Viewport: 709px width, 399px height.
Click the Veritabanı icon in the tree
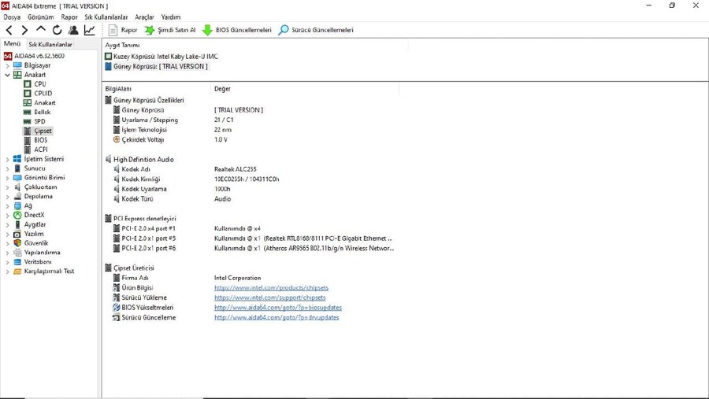pos(17,262)
